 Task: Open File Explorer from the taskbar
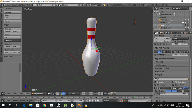pos(31,105)
